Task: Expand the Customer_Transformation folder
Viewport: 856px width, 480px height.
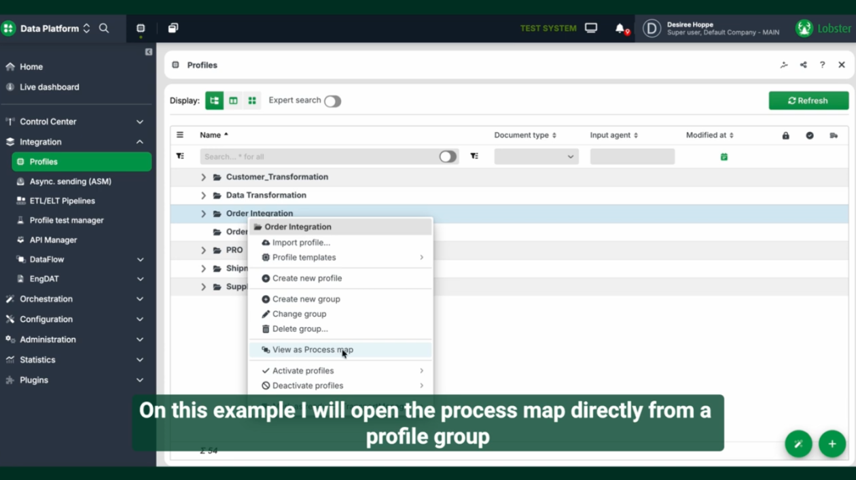Action: click(203, 177)
